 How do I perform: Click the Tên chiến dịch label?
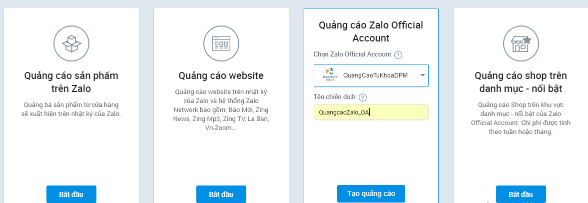[x=335, y=97]
